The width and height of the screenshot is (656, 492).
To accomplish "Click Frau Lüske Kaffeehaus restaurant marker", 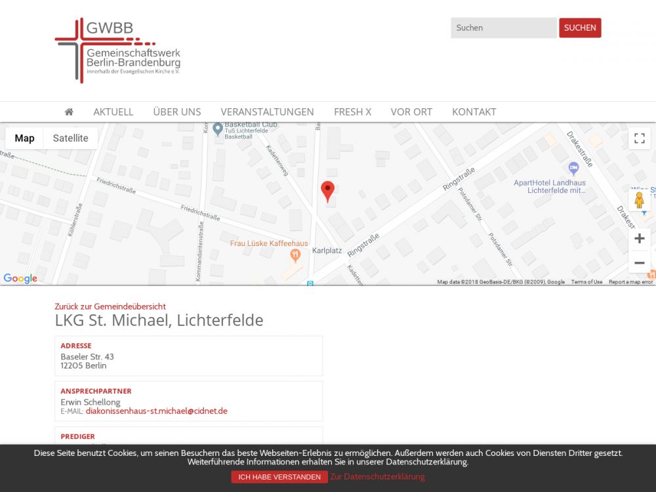I will (295, 255).
